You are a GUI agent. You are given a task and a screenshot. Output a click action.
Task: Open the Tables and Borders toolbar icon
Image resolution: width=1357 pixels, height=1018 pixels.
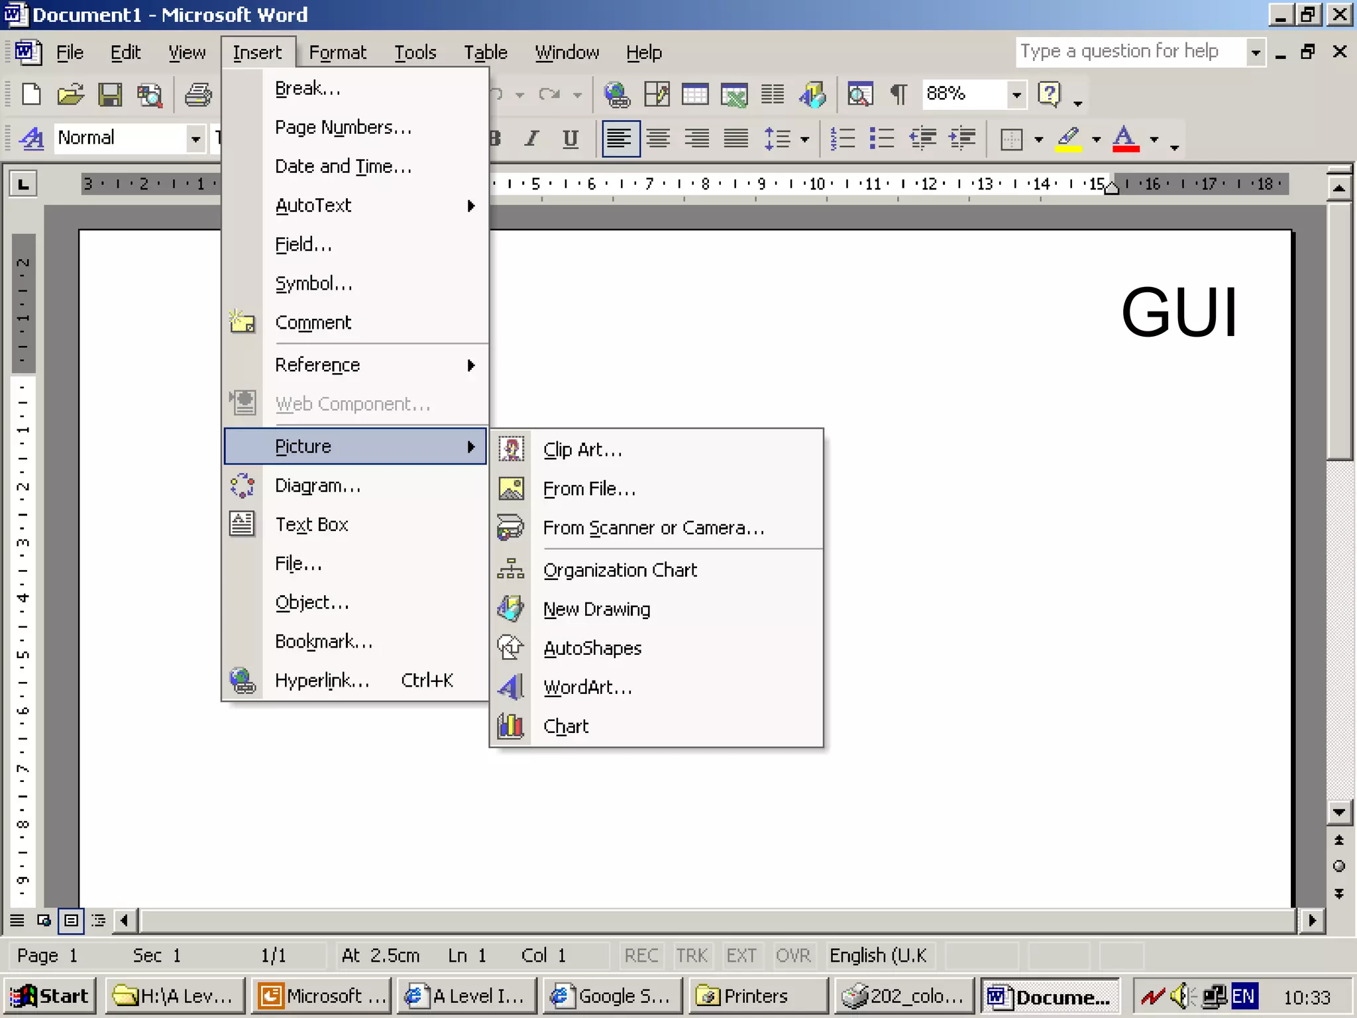[657, 94]
